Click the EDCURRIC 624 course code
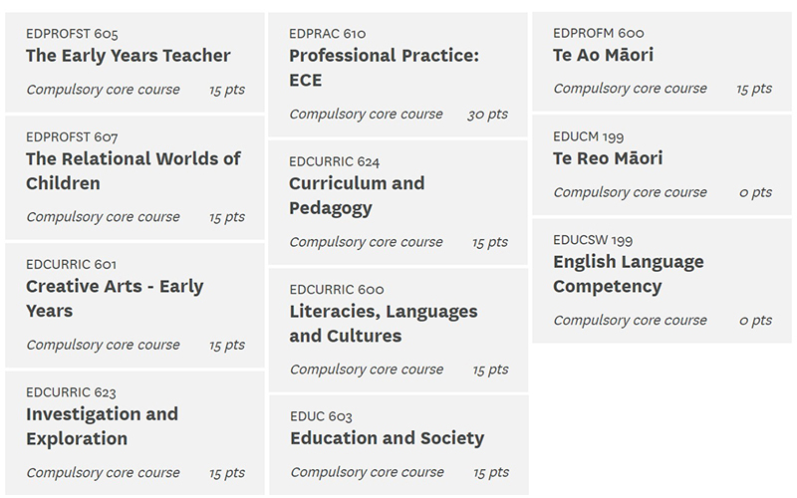 point(335,161)
